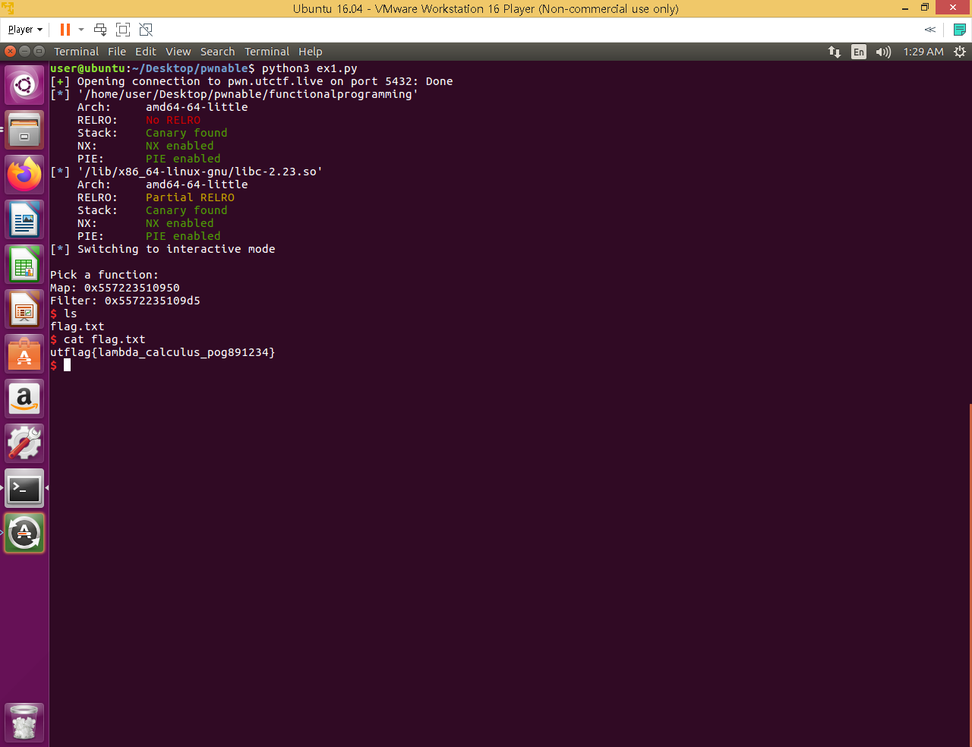This screenshot has height=747, width=972.
Task: Click the VMware Workstation window title bar
Action: (x=486, y=8)
